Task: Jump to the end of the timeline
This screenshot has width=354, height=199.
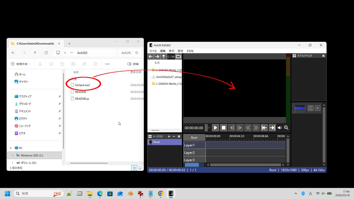Action: (272, 128)
